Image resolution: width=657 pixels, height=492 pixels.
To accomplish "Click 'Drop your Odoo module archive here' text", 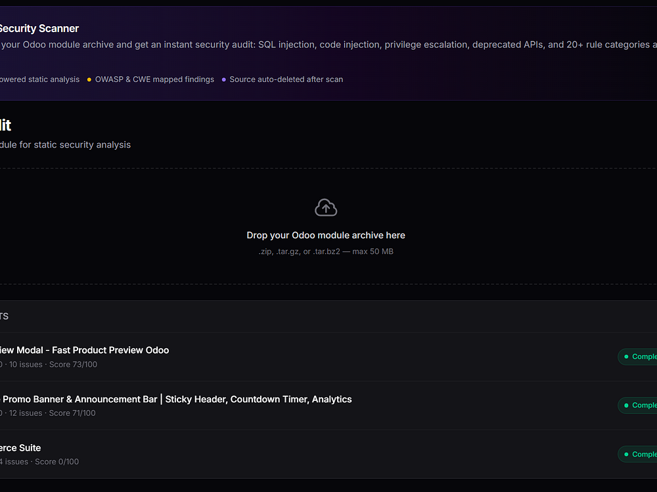I will 326,235.
